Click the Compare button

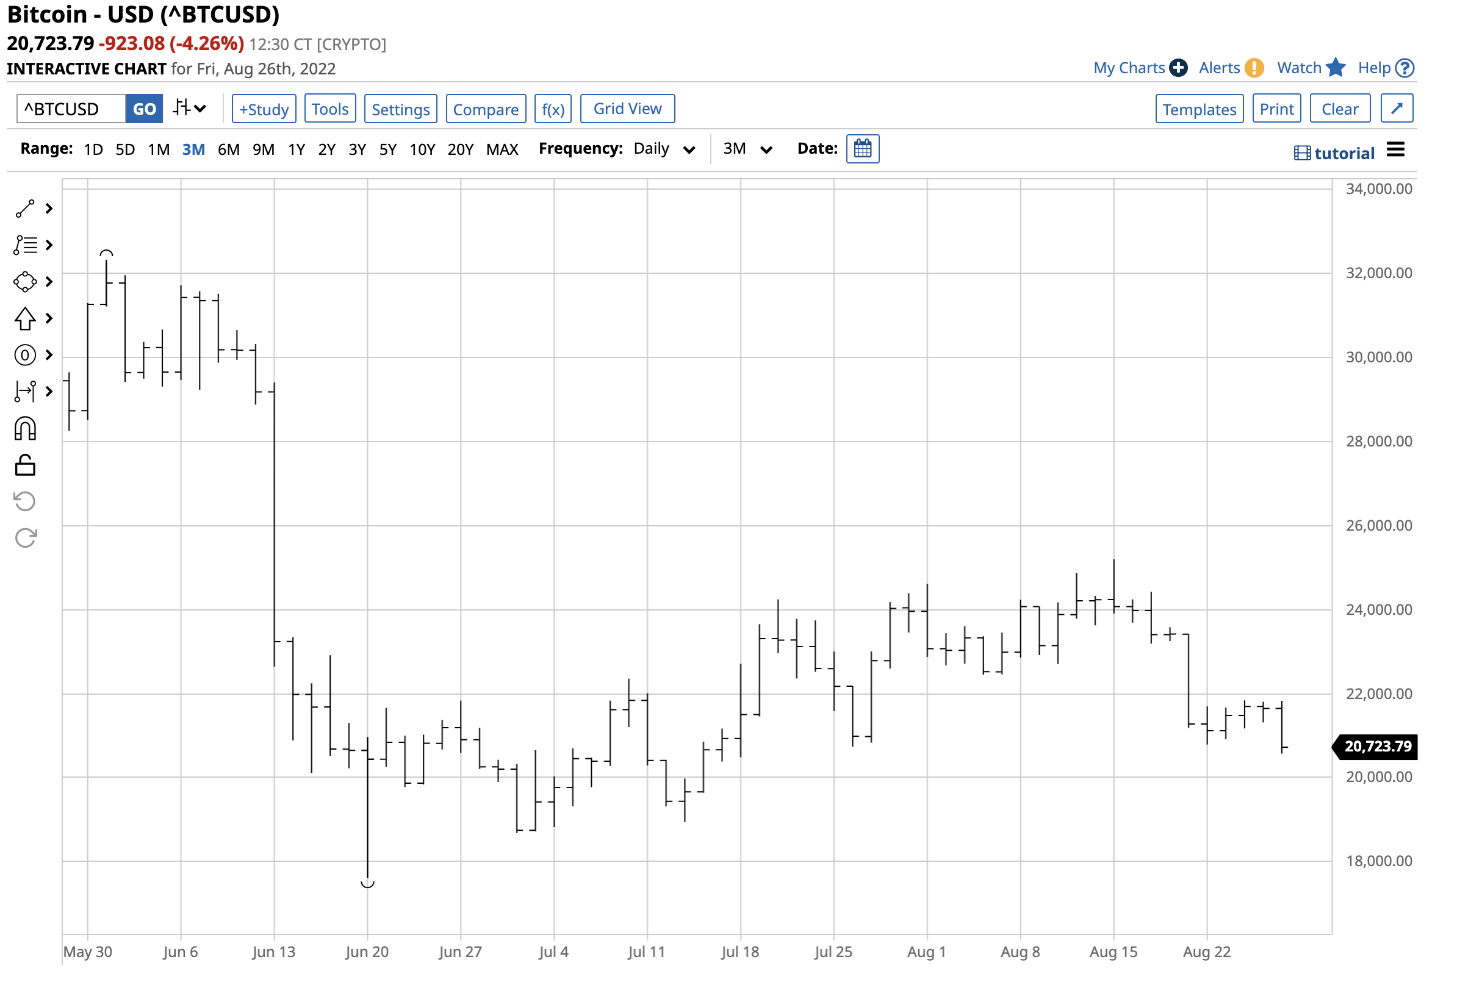pyautogui.click(x=486, y=109)
